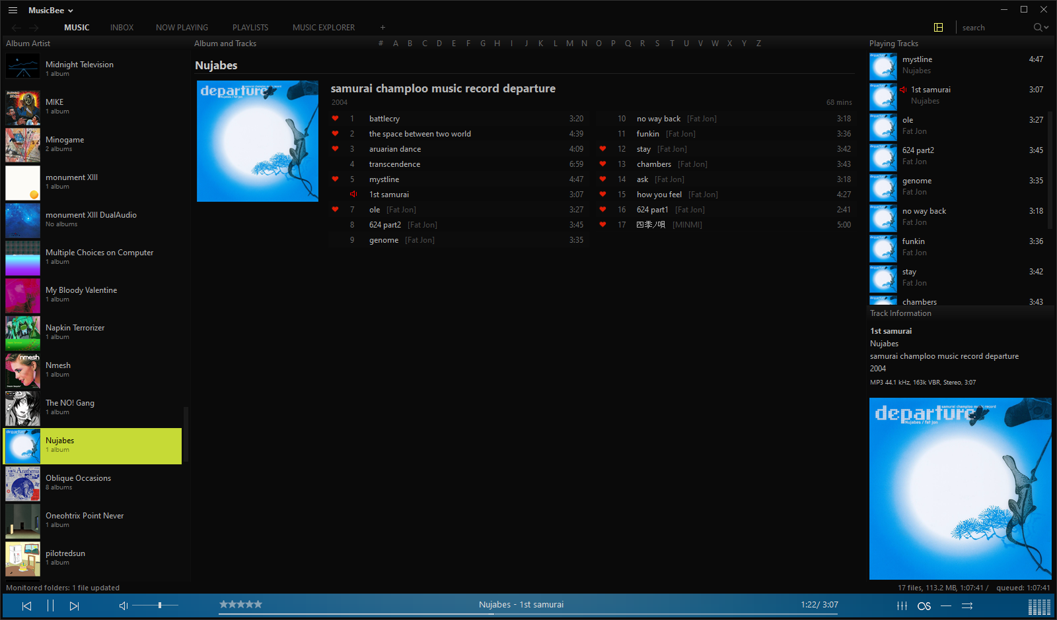Select artist Oneohtrix Point Never

[93, 520]
